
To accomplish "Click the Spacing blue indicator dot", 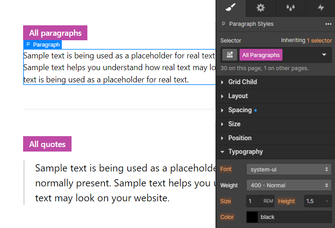I will [255, 110].
